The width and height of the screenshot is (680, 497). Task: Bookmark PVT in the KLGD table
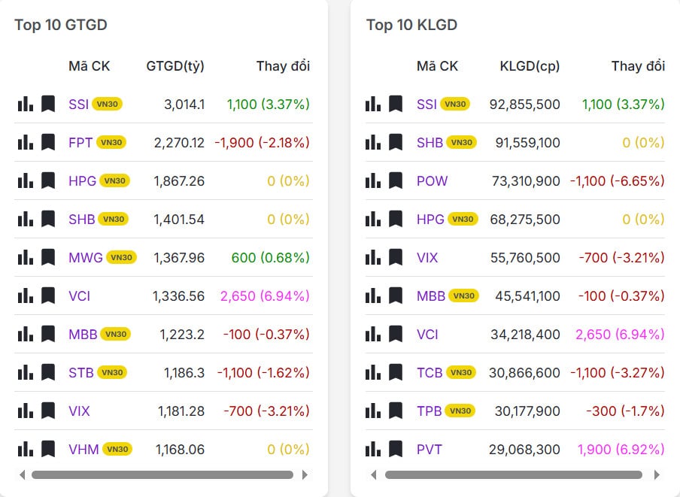pyautogui.click(x=396, y=449)
